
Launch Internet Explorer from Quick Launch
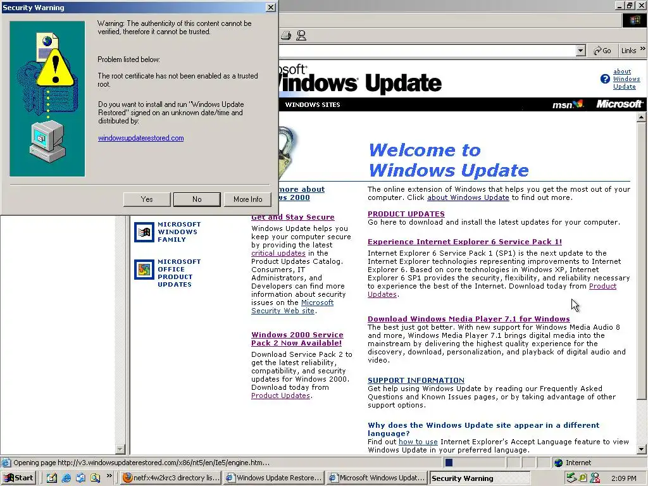pos(66,478)
